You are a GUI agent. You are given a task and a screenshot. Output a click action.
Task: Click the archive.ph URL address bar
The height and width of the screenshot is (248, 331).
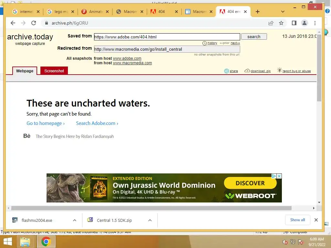point(154,23)
